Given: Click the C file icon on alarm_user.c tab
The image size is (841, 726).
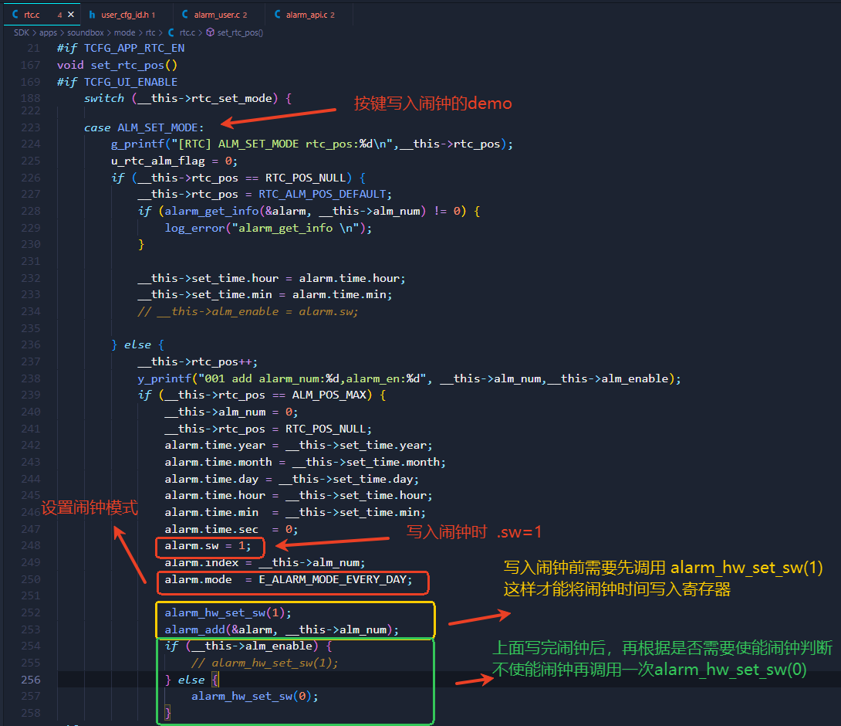Looking at the screenshot, I should click(x=185, y=15).
